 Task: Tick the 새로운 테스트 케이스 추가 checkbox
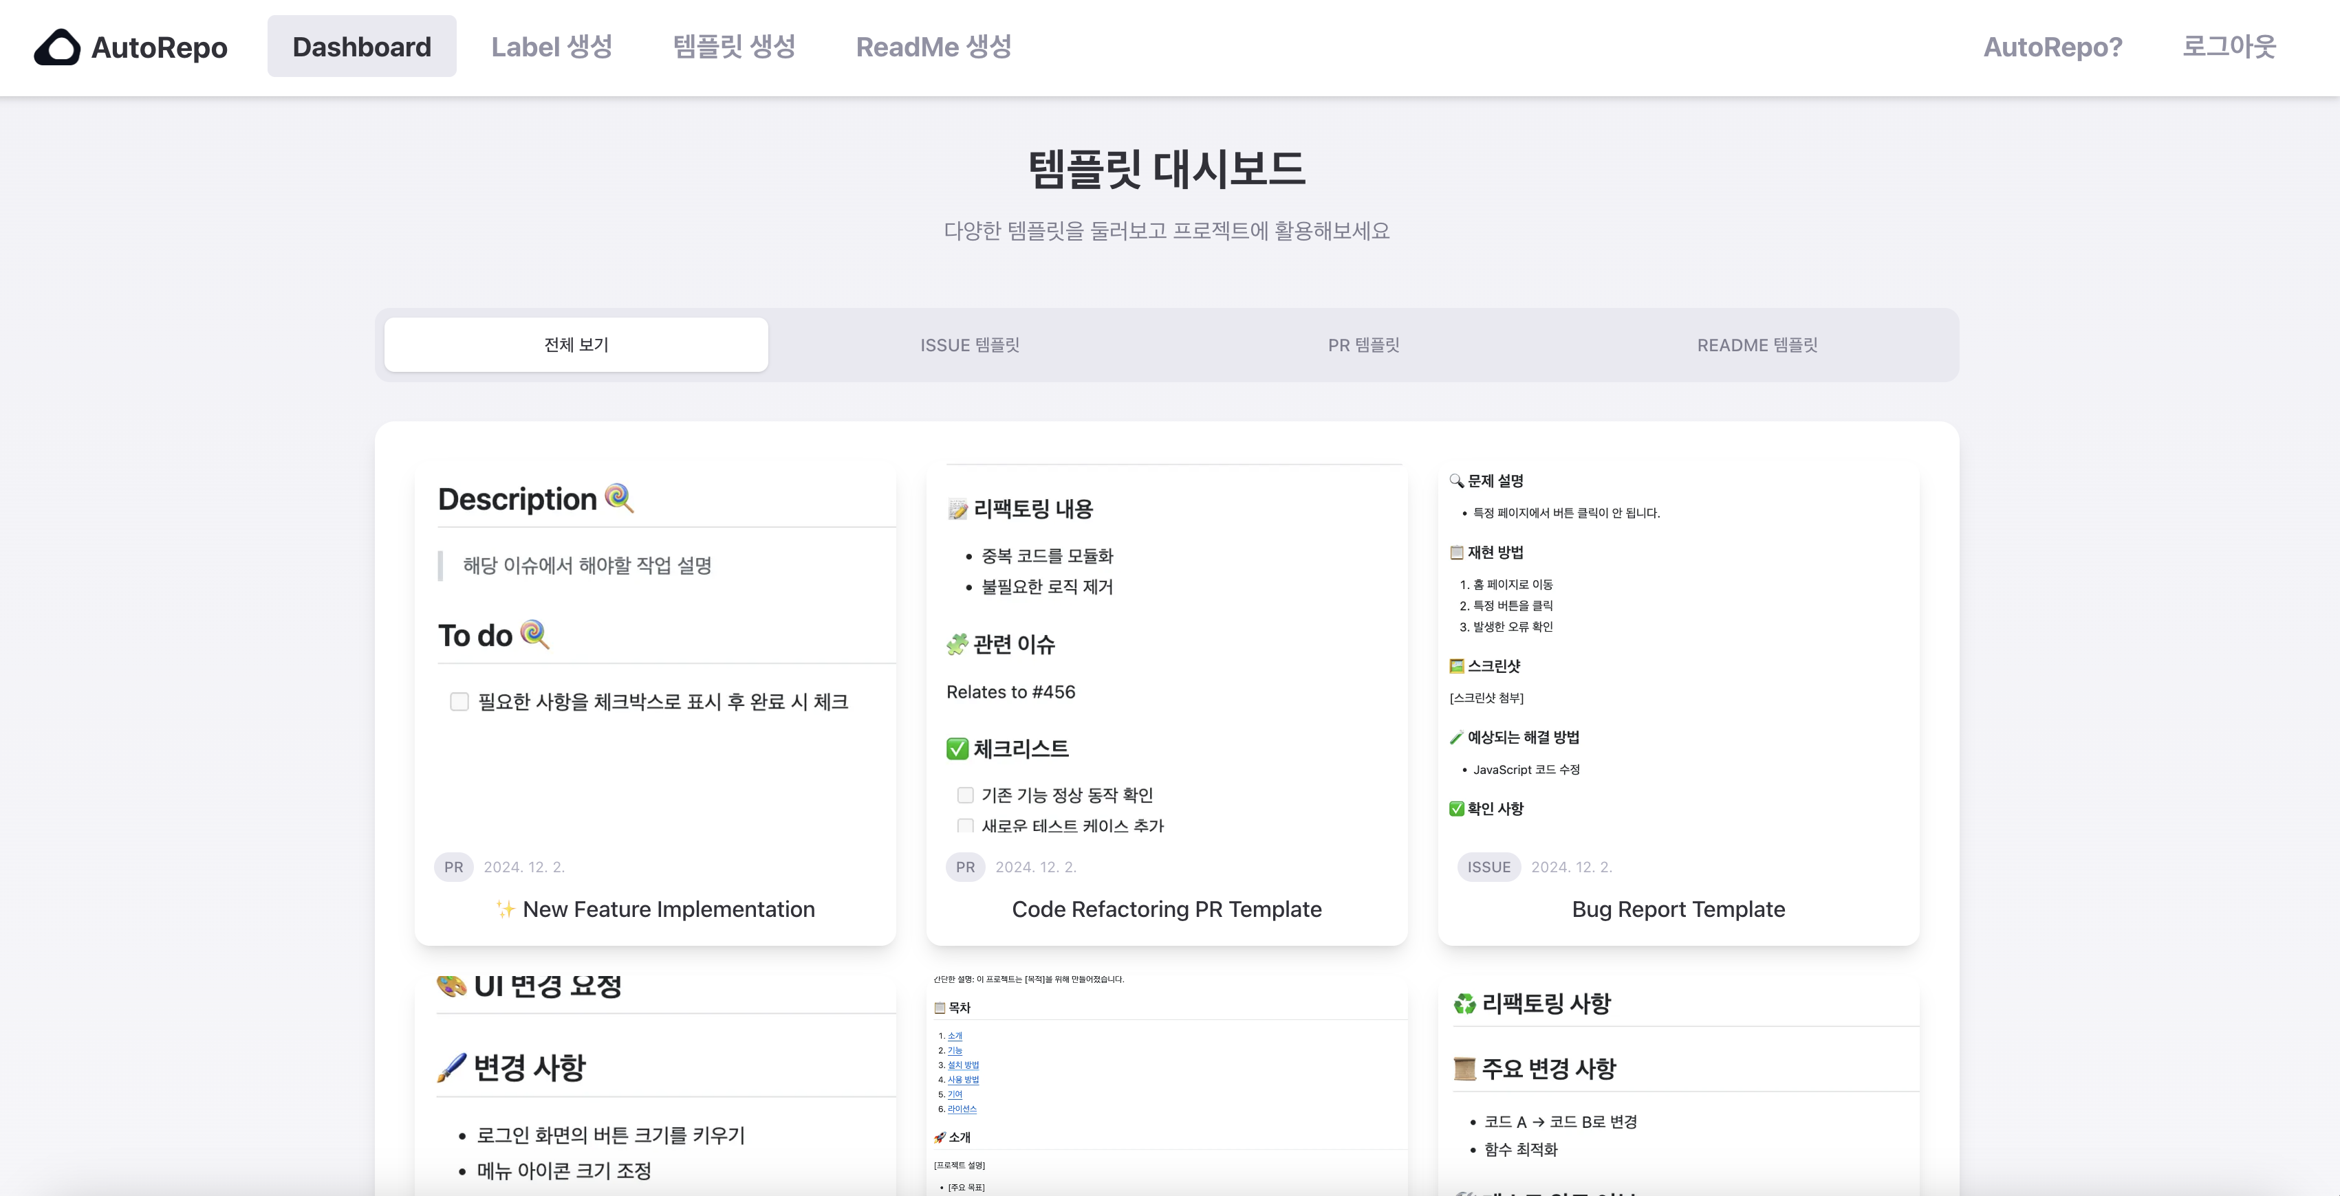pyautogui.click(x=966, y=825)
